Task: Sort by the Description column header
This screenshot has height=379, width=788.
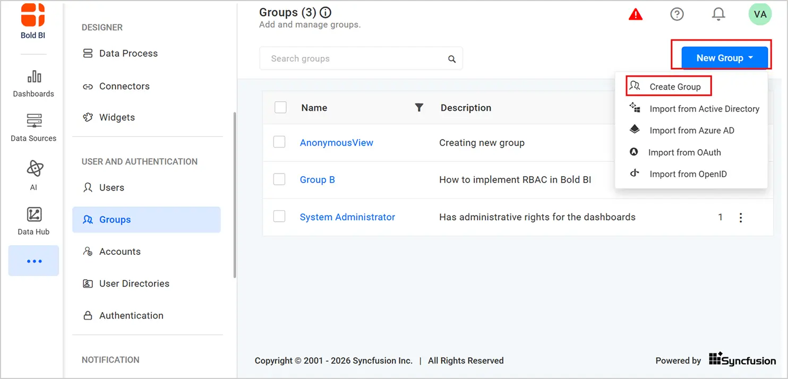Action: pyautogui.click(x=466, y=108)
